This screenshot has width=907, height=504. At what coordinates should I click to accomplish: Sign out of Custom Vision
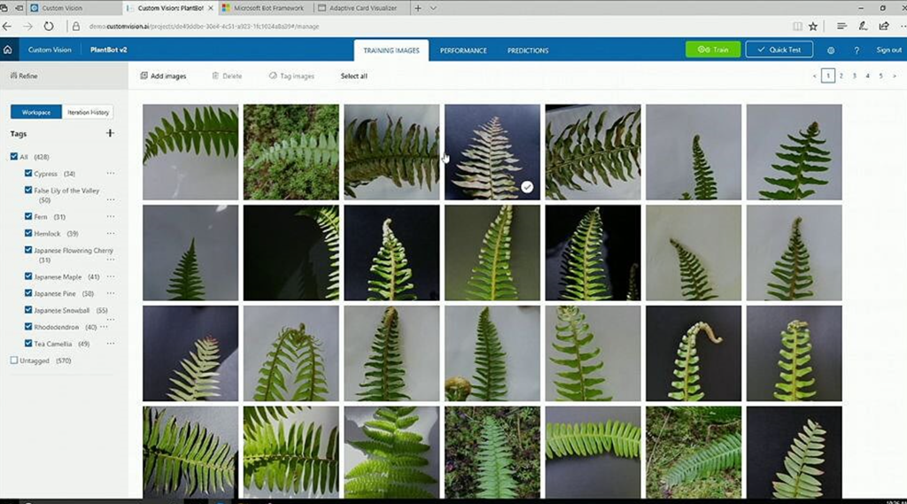click(x=888, y=50)
